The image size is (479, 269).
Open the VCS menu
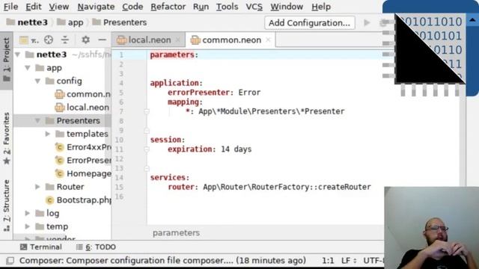254,7
